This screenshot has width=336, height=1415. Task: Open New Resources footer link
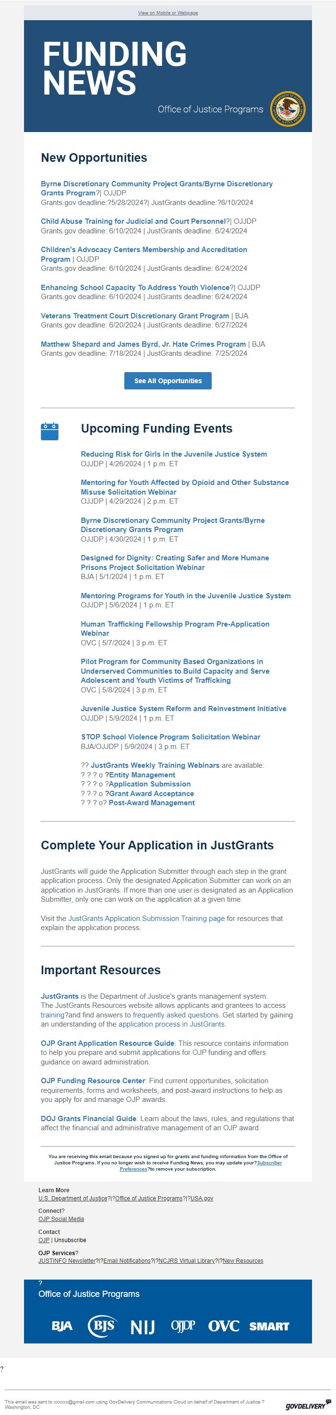(243, 1261)
